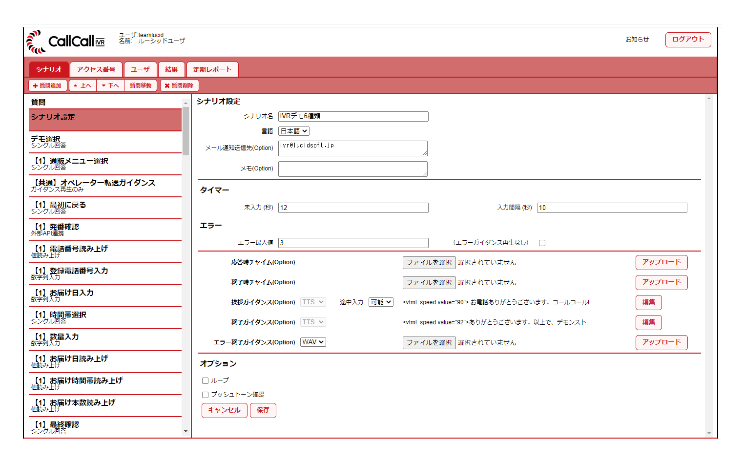Image resolution: width=744 pixels, height=463 pixels.
Task: Click the シナリオ名 text field
Action: pyautogui.click(x=353, y=116)
